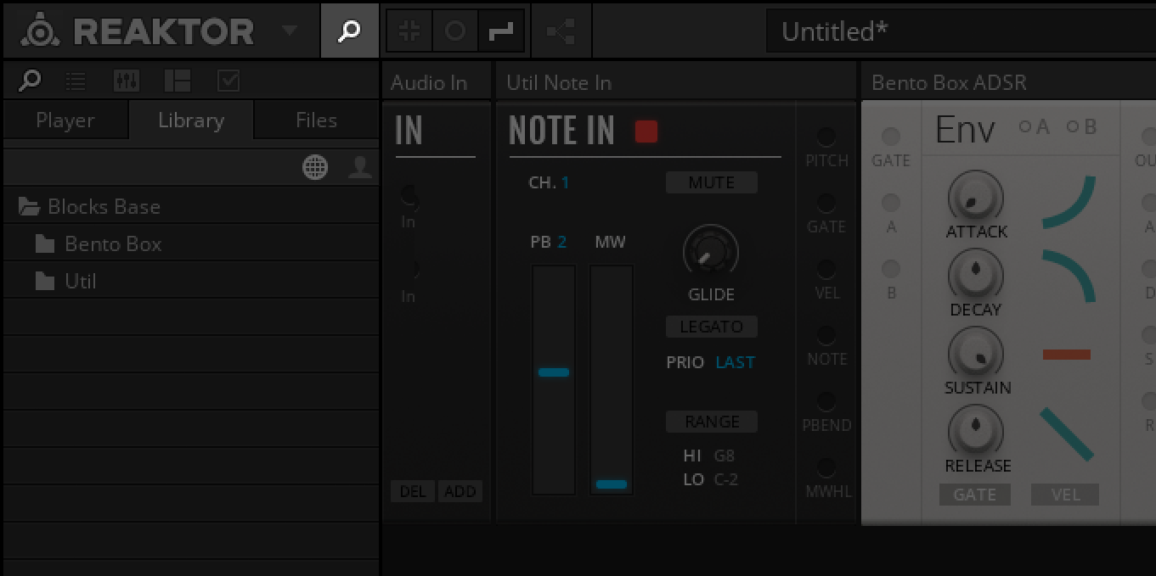Click the RELEASE knob
Image resolution: width=1156 pixels, height=576 pixels.
click(976, 430)
